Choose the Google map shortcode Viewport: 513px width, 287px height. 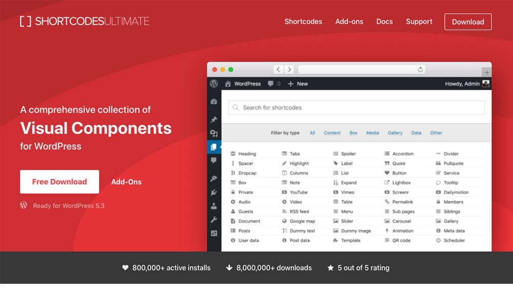299,221
